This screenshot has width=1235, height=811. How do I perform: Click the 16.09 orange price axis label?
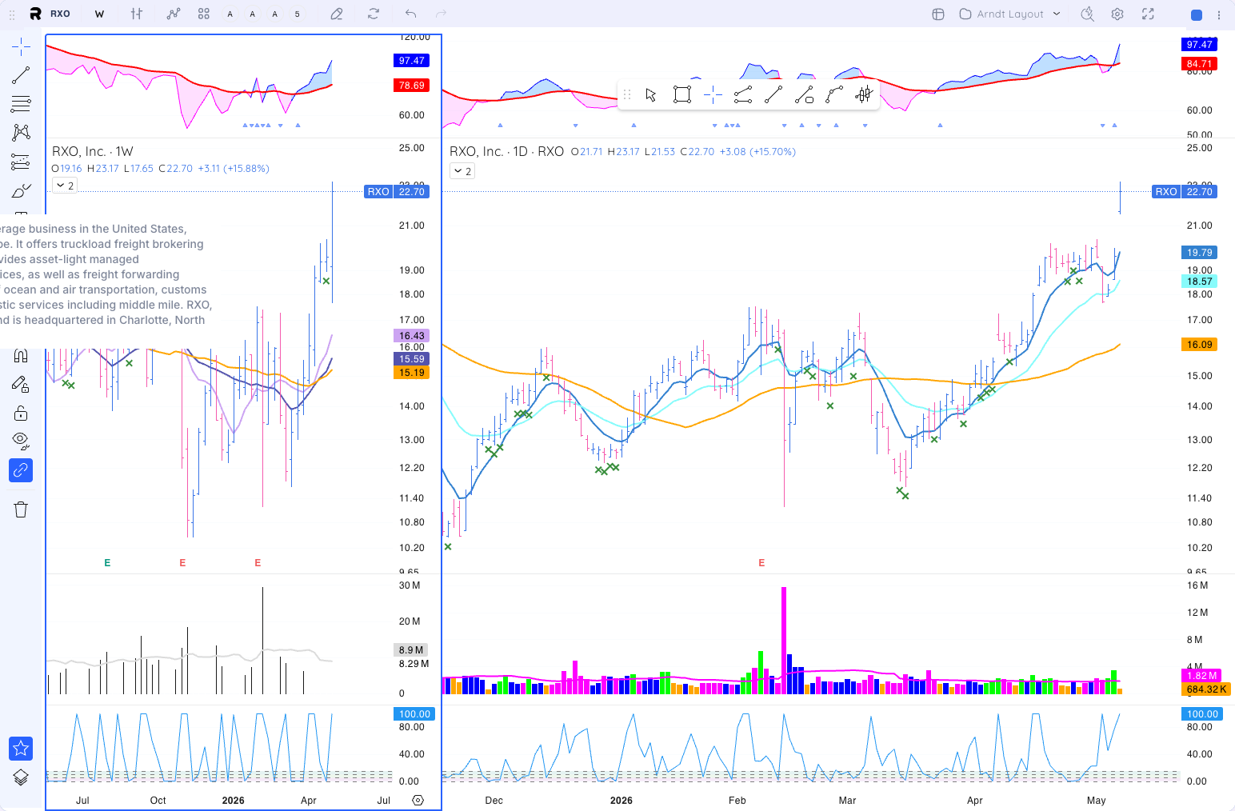[1200, 345]
